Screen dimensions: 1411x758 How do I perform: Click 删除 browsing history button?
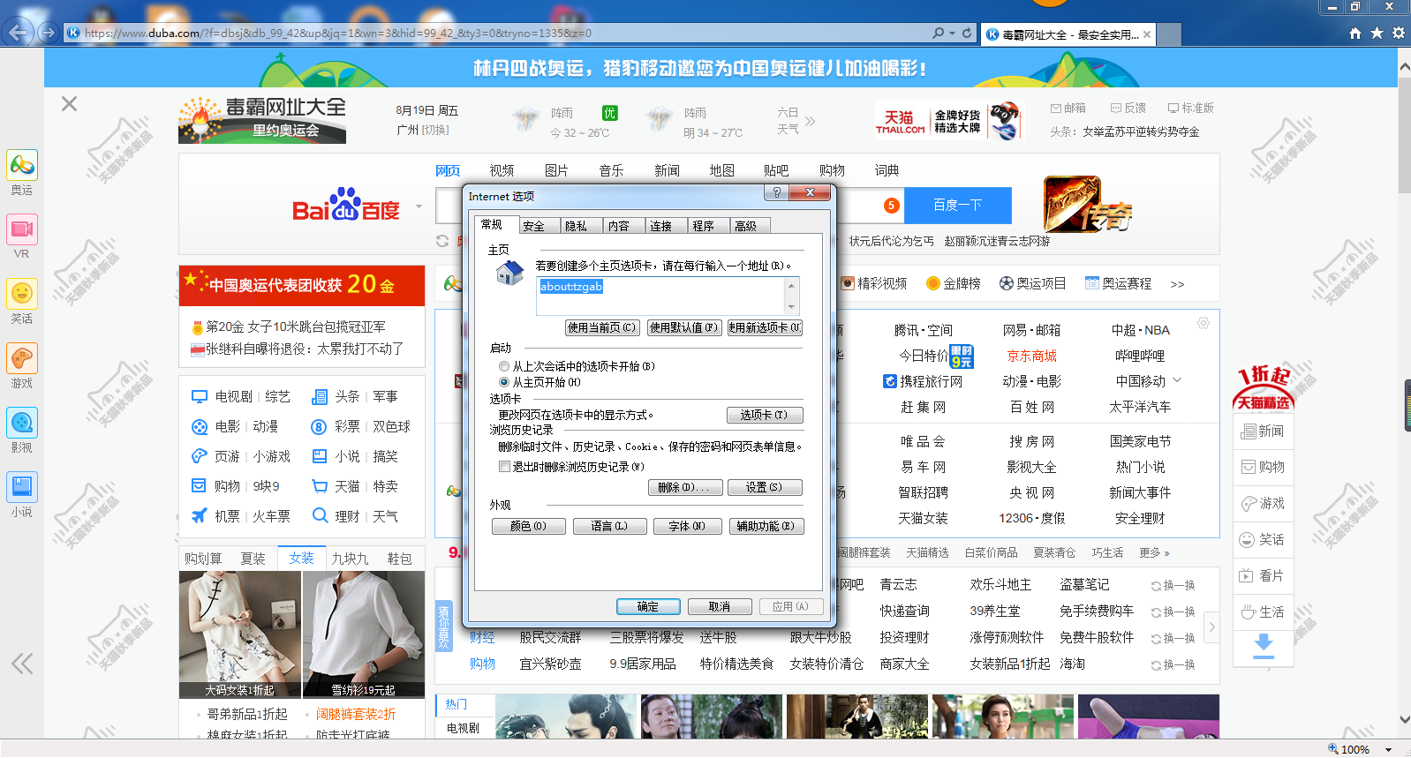(684, 487)
